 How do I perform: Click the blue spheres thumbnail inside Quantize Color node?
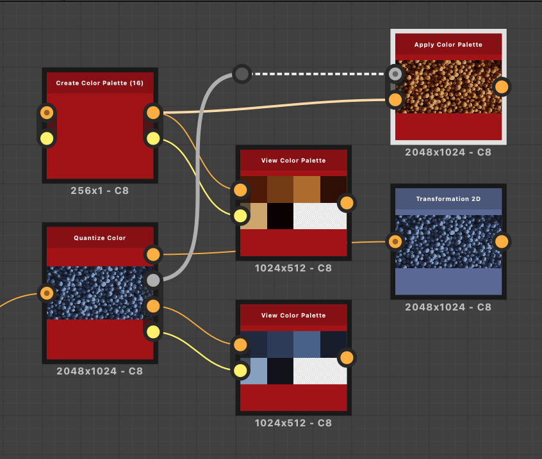coord(100,291)
